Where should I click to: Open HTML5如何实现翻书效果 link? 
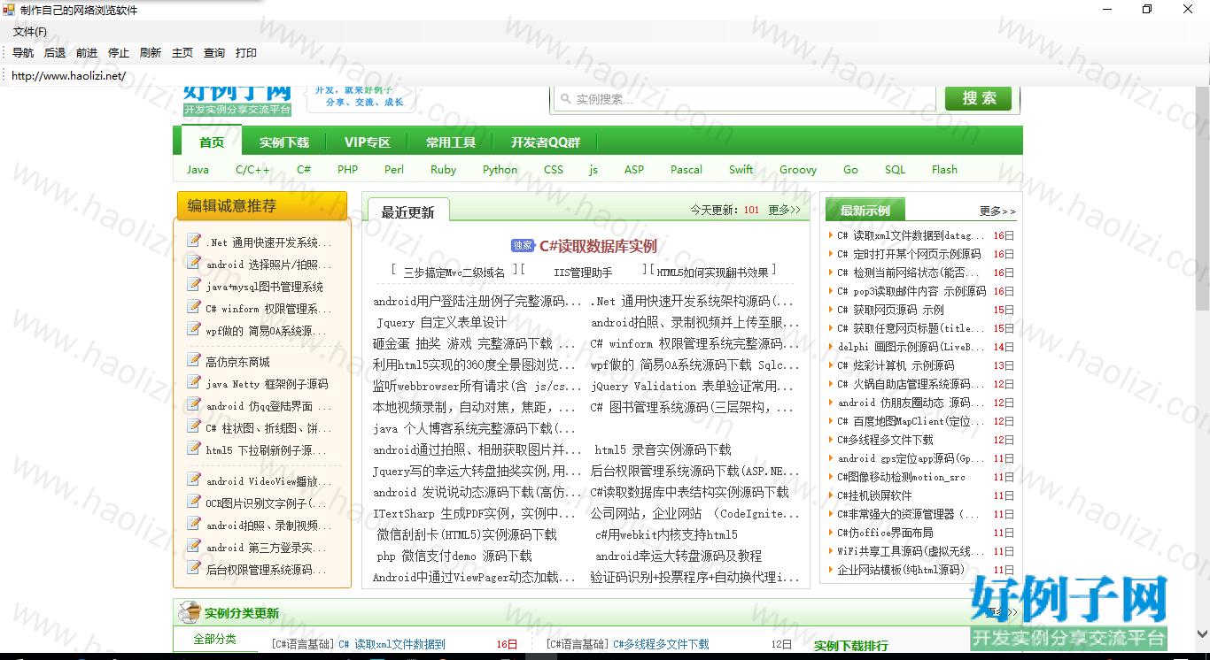point(713,272)
